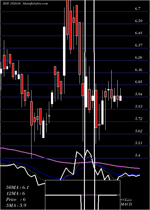Image resolution: width=150 pixels, height=210 pixels.
Task: Click the 5.4 price axis label
Action: (x=138, y=155)
